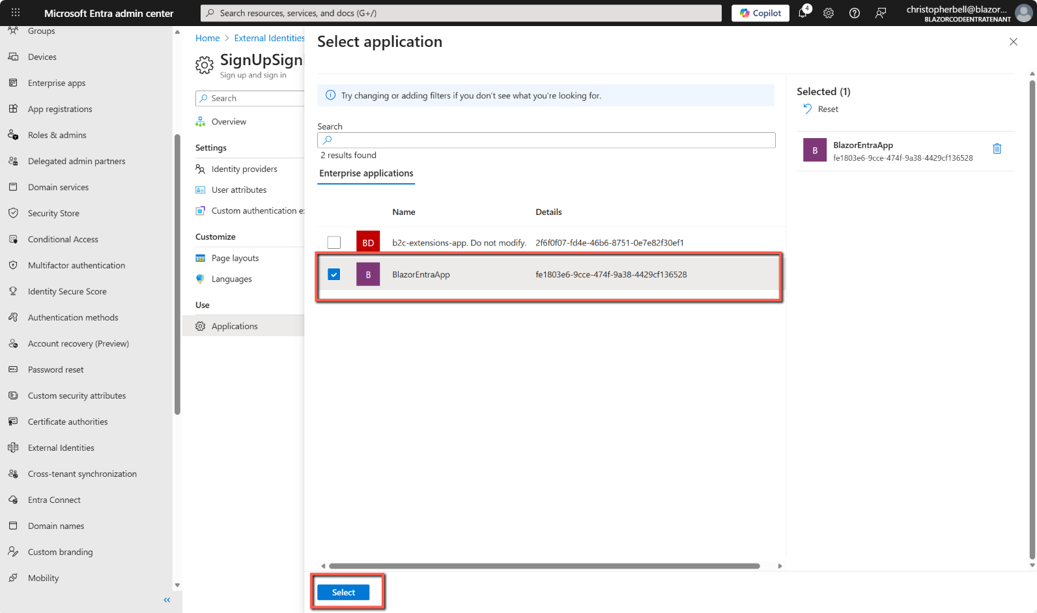The image size is (1037, 613).
Task: Click the application Search input field
Action: tap(547, 140)
